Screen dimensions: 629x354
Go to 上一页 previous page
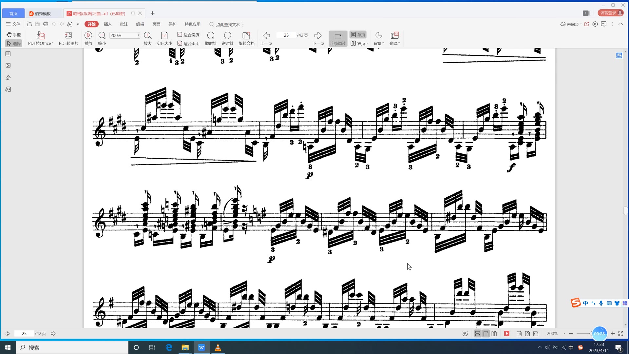coord(266,39)
